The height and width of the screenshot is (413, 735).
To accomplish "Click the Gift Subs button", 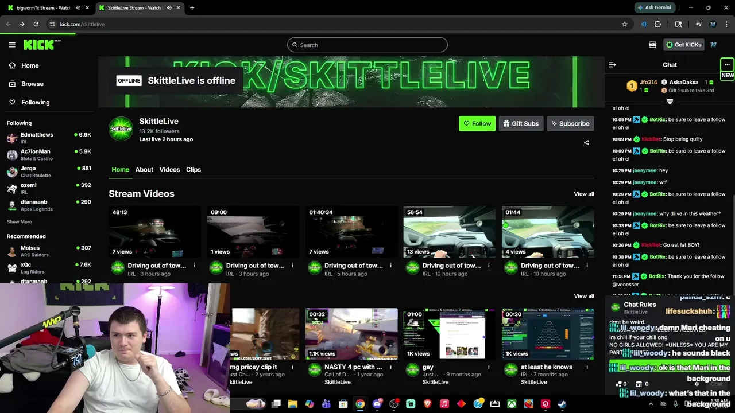I will [521, 123].
